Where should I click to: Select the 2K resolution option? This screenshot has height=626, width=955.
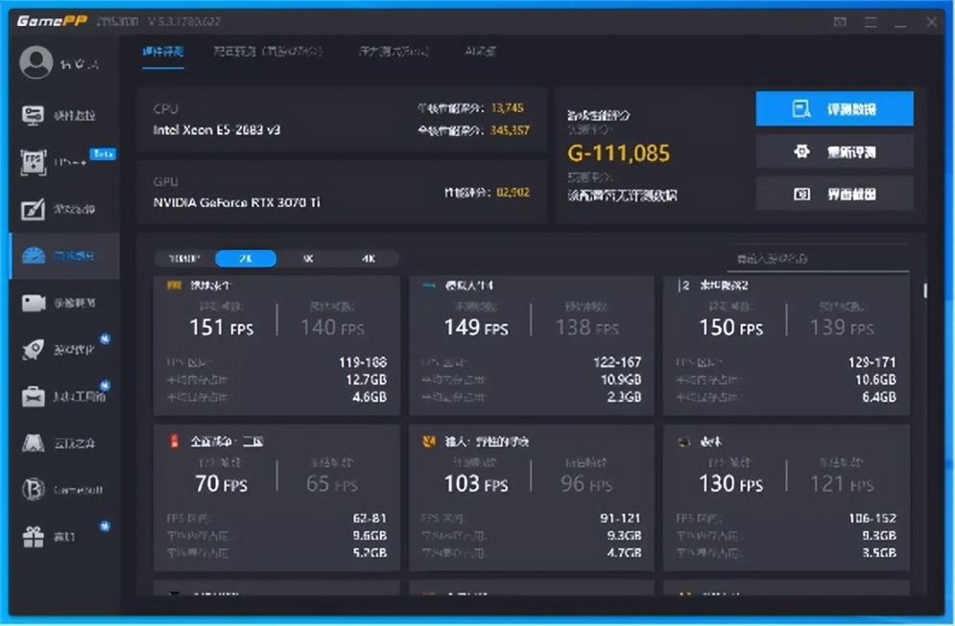click(246, 259)
